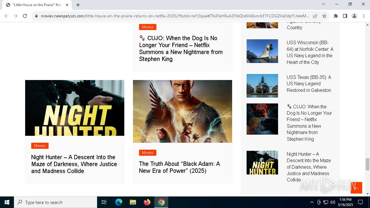370x208 pixels.
Task: Open Task View on taskbar
Action: click(104, 202)
